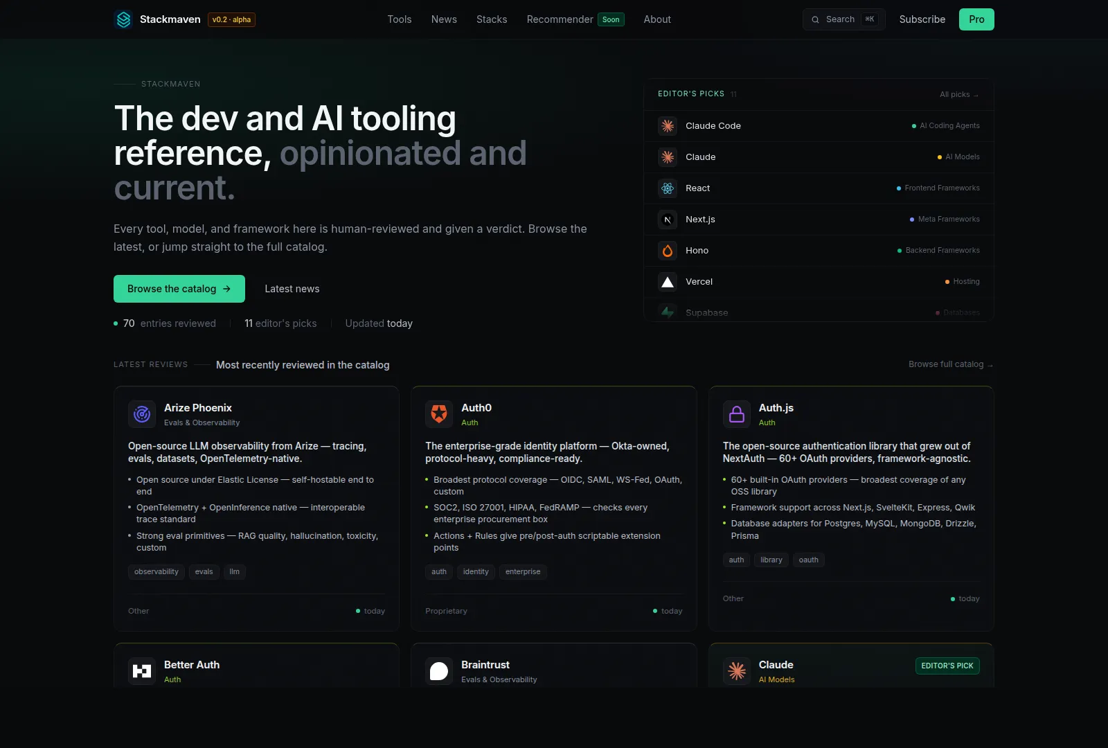Viewport: 1108px width, 748px height.
Task: Click Evals & Observability under Arize Phoenix
Action: point(202,423)
